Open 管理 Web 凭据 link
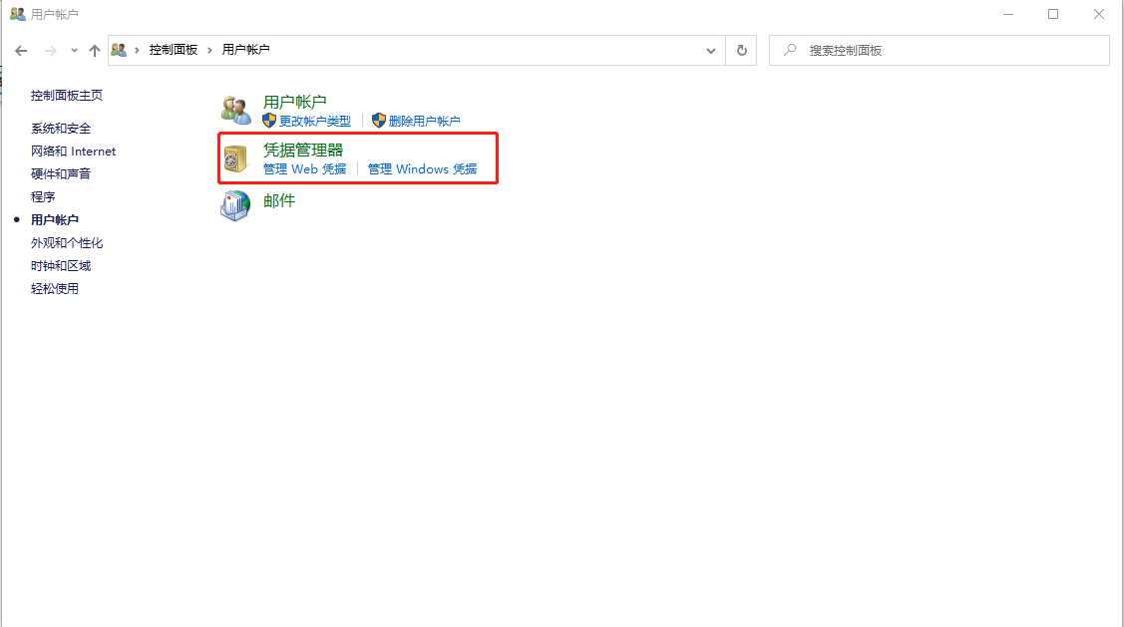Screen dimensions: 1124x627 pyautogui.click(x=304, y=169)
